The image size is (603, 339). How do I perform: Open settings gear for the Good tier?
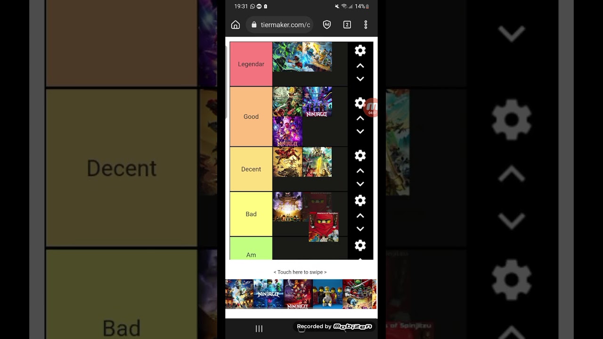click(x=360, y=103)
